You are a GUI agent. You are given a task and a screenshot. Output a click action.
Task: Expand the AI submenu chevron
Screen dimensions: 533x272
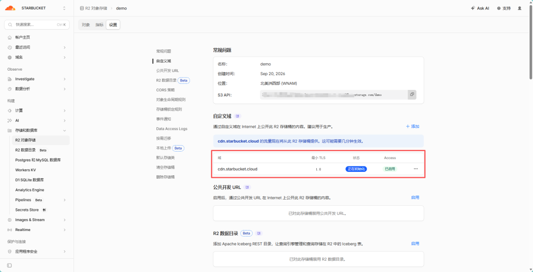pyautogui.click(x=64, y=120)
